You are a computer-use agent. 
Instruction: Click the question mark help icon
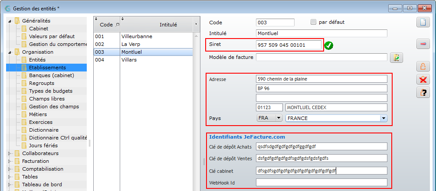click(423, 92)
